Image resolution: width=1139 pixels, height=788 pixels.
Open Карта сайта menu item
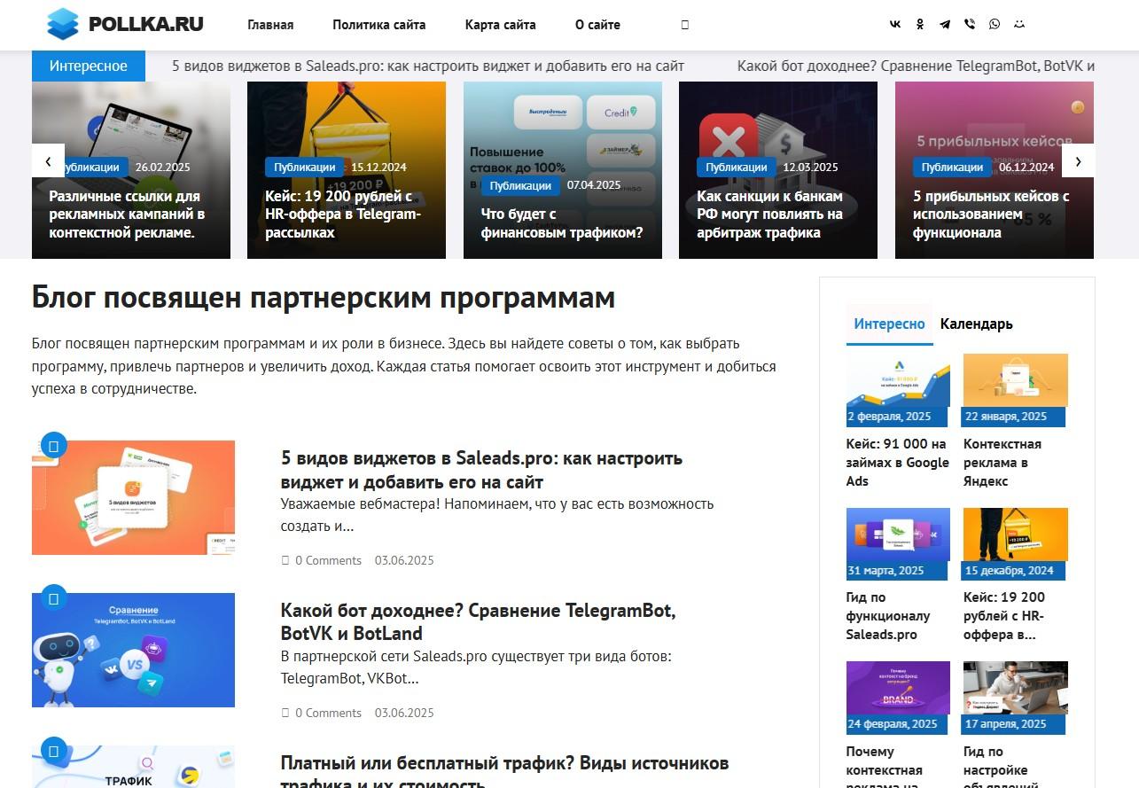click(501, 25)
